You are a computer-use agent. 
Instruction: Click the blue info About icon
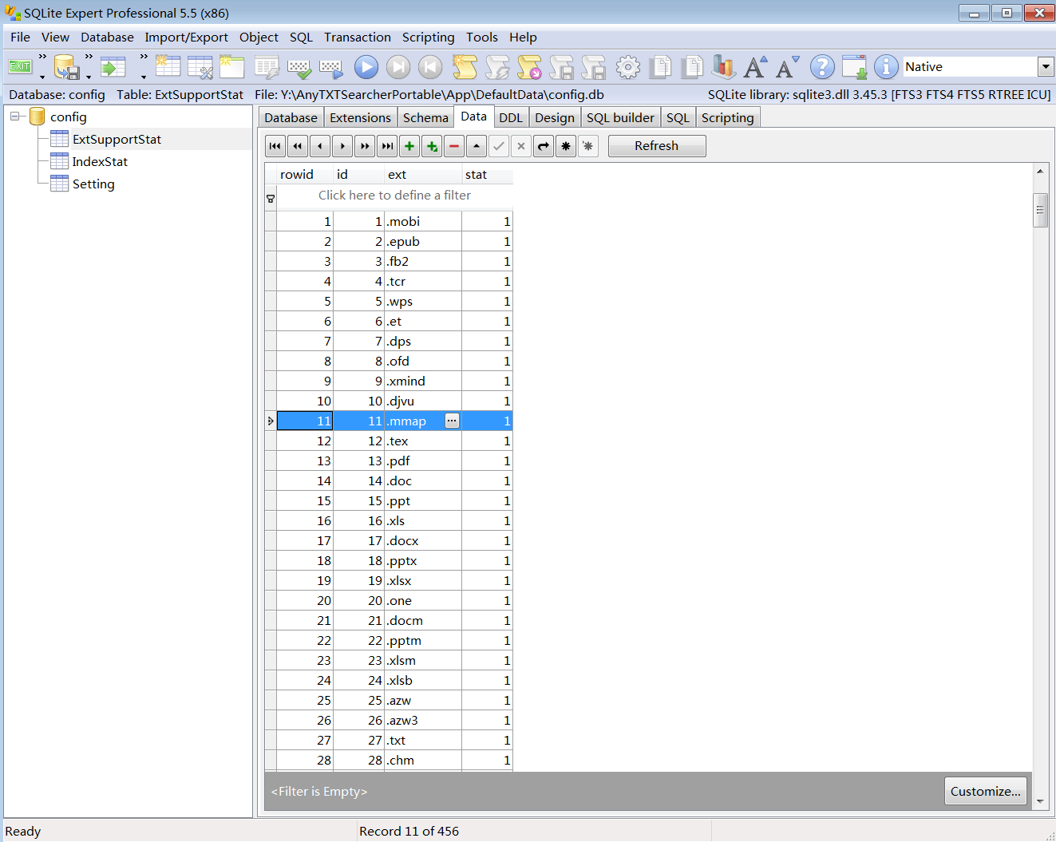click(886, 67)
